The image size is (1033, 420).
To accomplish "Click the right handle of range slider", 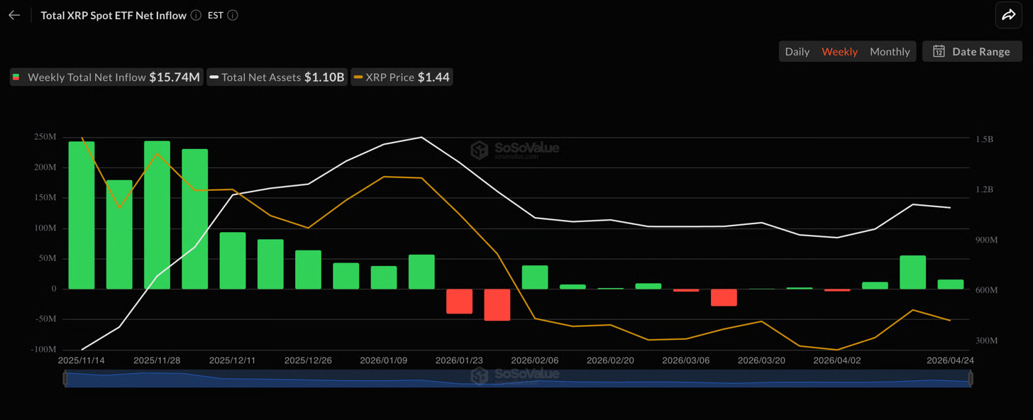I will [971, 379].
